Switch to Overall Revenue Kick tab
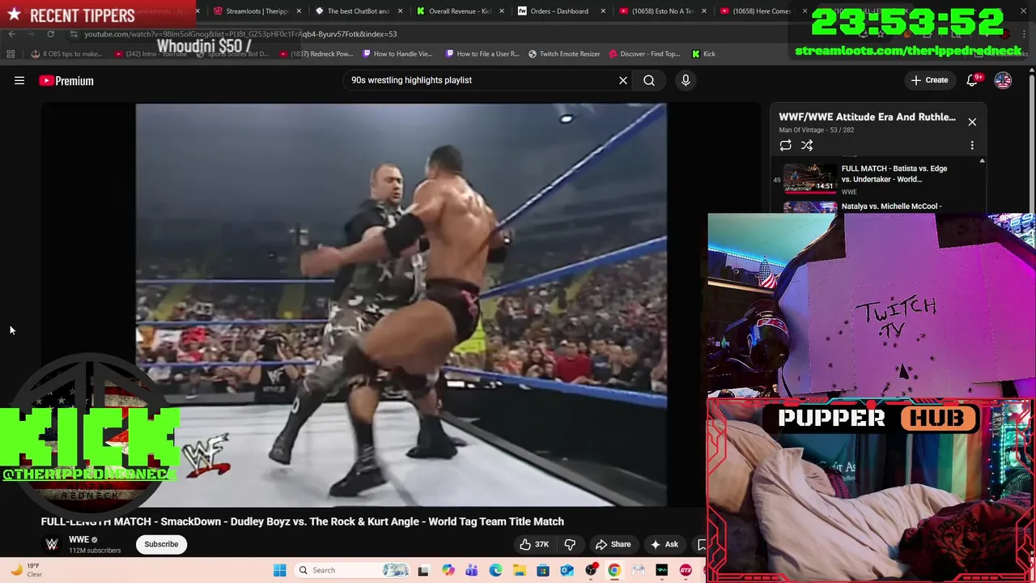The height and width of the screenshot is (583, 1036). pos(459,11)
